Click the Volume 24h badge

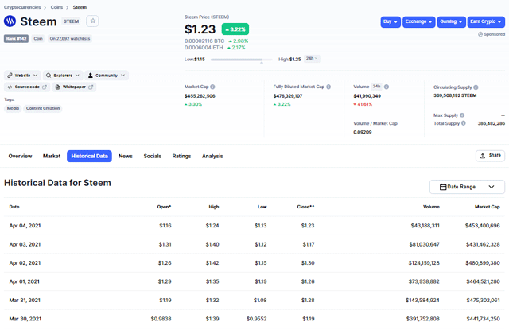click(376, 87)
